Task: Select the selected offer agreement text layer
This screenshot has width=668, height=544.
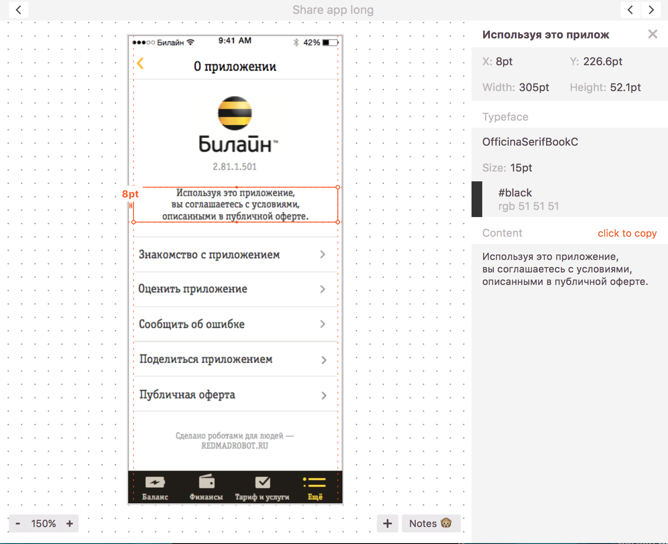Action: click(x=235, y=205)
